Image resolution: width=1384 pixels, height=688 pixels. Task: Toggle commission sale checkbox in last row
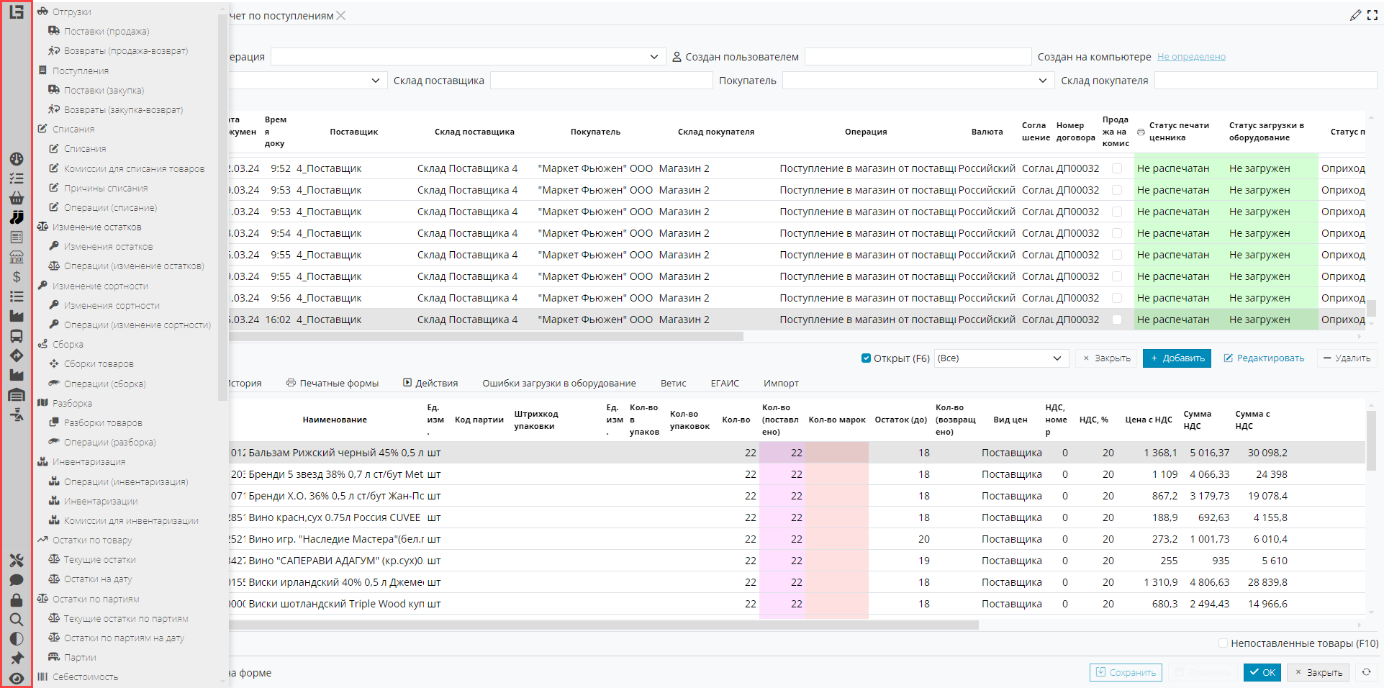[1116, 320]
